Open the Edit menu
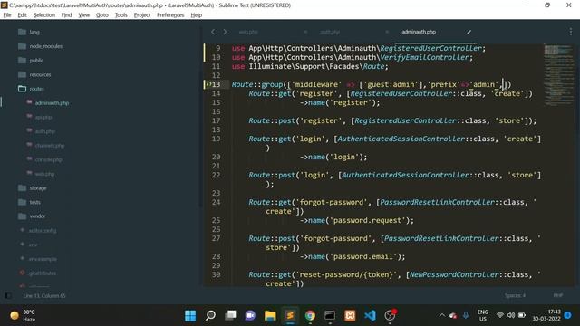The height and width of the screenshot is (326, 580). point(22,15)
